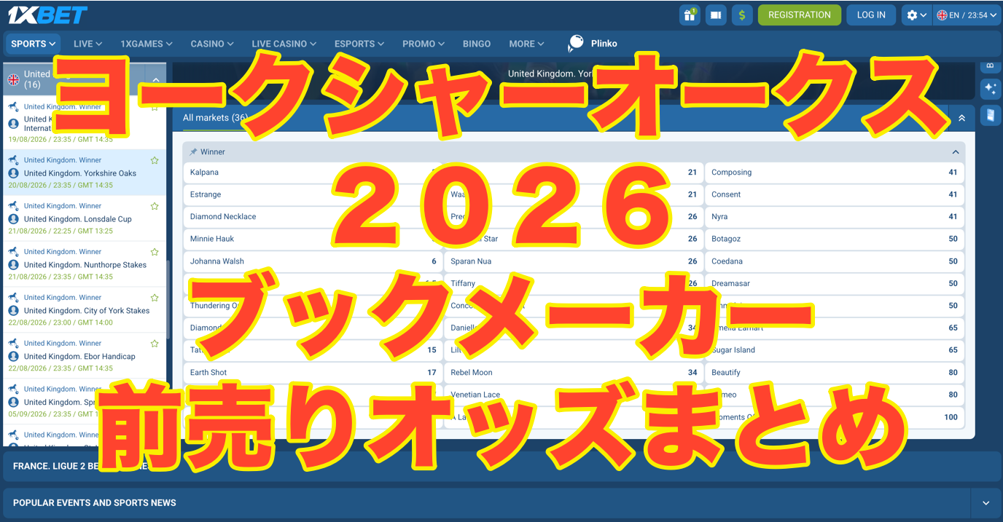Bet on Earth Shot at odds 17

point(313,372)
